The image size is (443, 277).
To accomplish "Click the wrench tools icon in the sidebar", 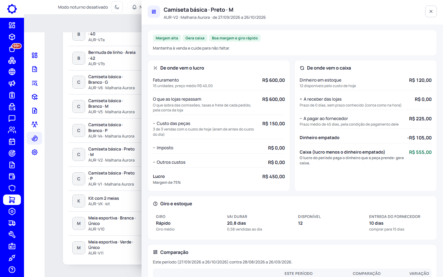I will (x=12, y=235).
